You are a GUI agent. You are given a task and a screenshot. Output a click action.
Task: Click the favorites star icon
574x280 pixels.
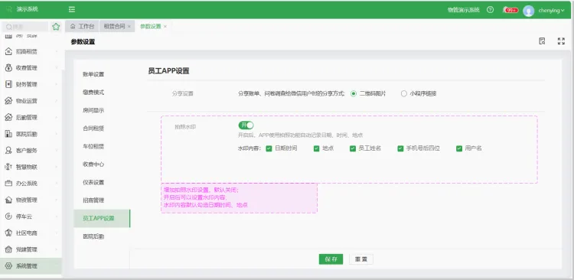point(56,27)
